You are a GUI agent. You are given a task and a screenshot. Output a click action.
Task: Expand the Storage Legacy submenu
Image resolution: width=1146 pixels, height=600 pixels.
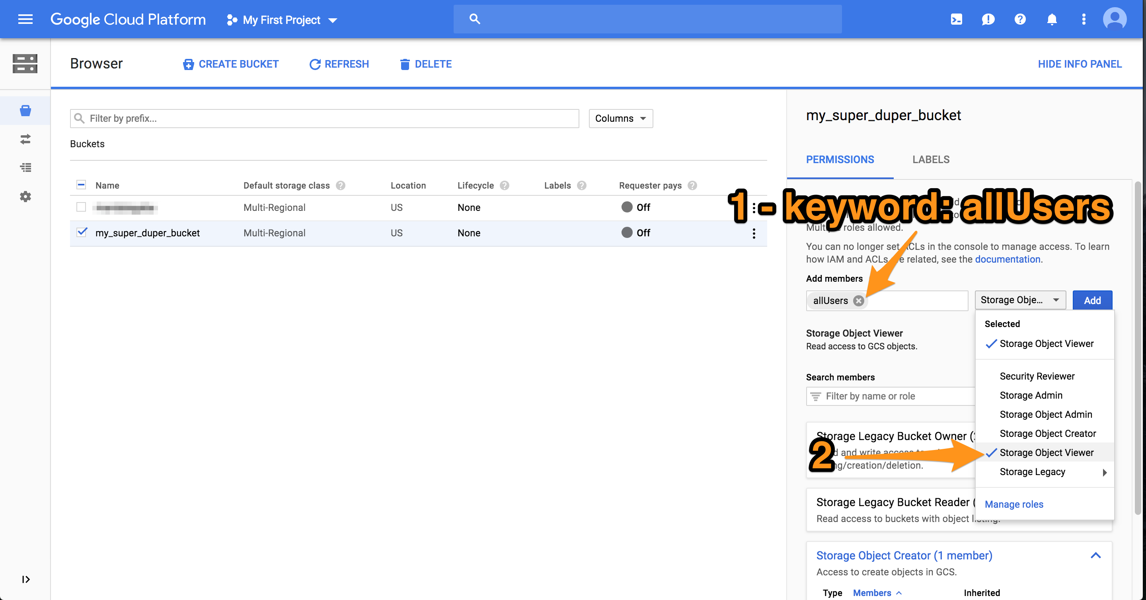pyautogui.click(x=1044, y=472)
